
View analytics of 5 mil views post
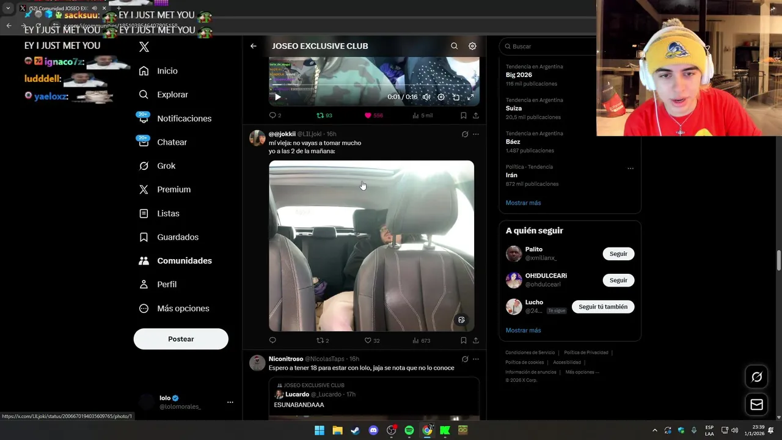(x=422, y=116)
